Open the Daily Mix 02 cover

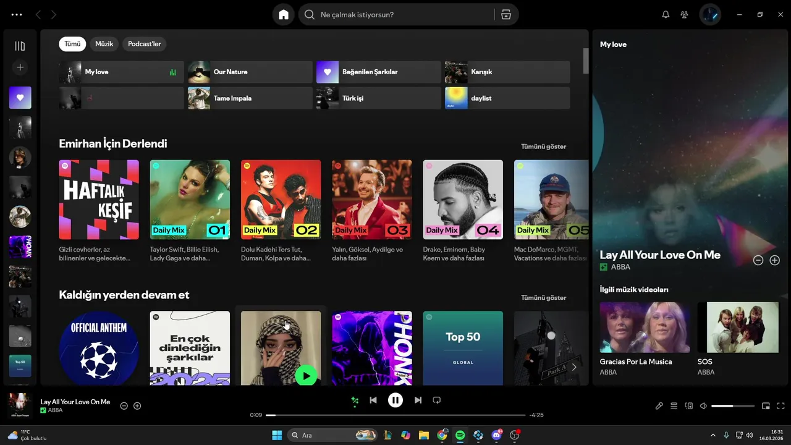(281, 200)
